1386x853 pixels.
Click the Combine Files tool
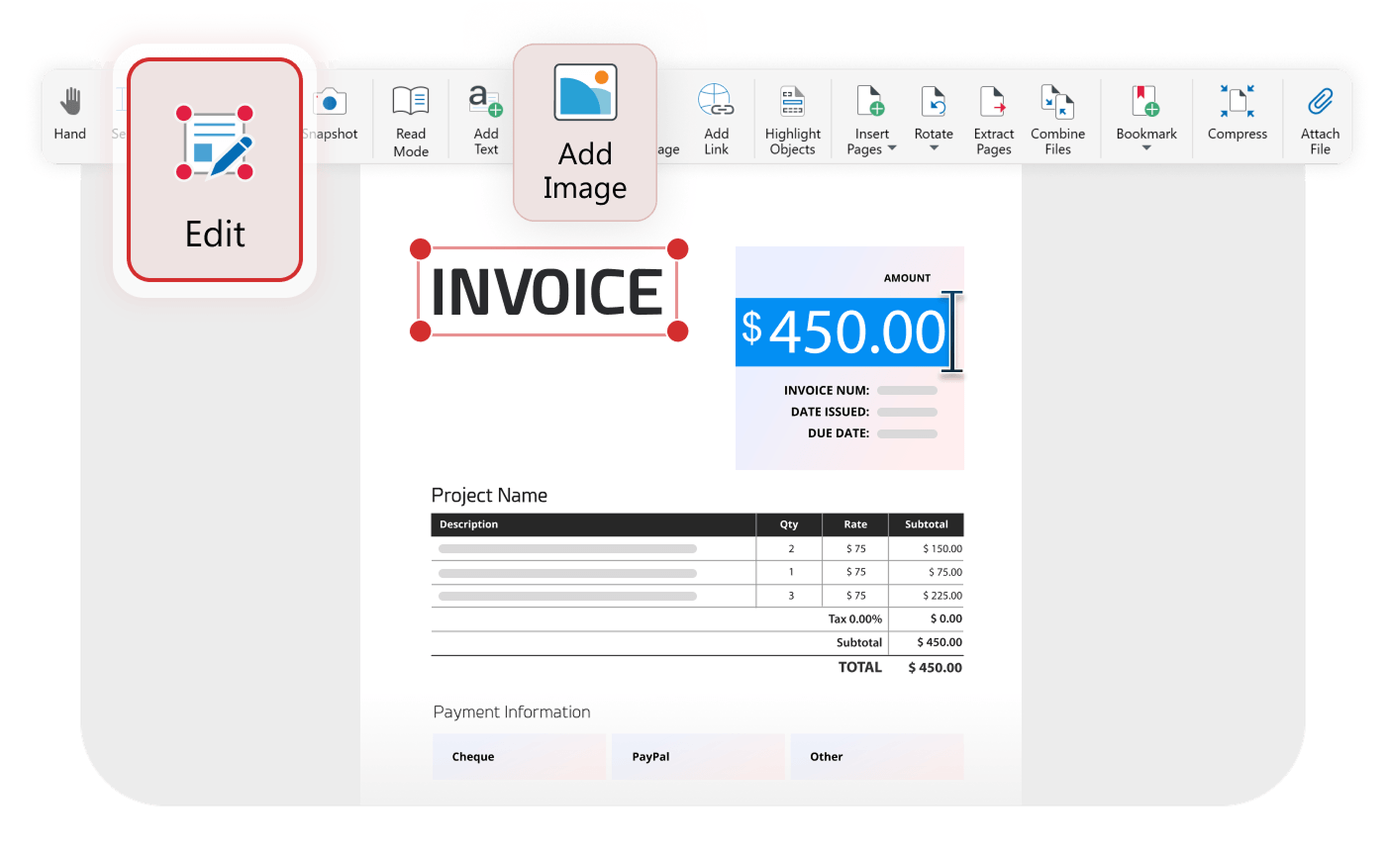coord(1057,117)
